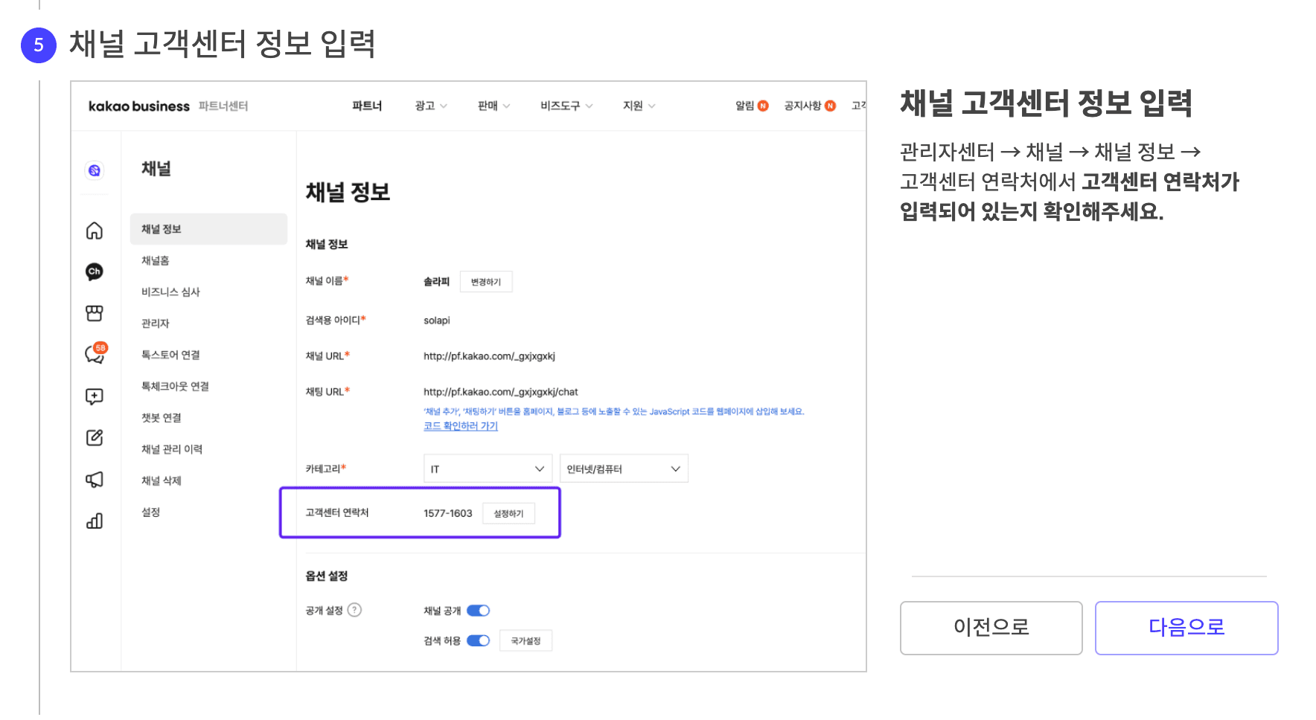Select 챗봇 연결 in side menu

(x=162, y=417)
